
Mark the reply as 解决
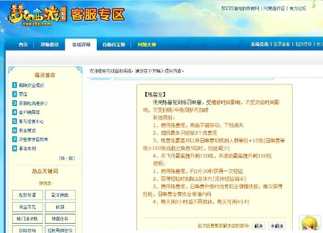pos(258,226)
